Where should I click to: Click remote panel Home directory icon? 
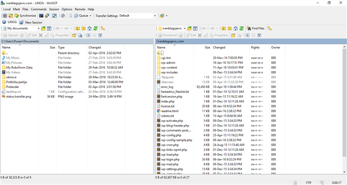click(235, 28)
